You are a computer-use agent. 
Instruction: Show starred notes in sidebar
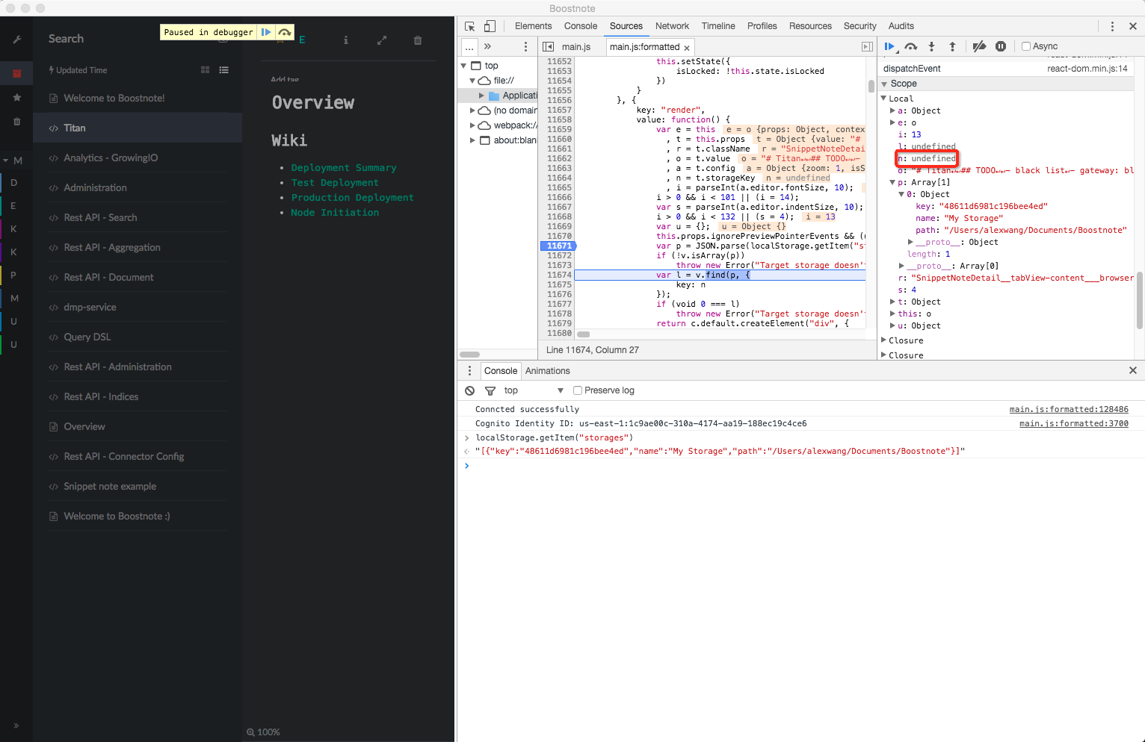(x=16, y=98)
